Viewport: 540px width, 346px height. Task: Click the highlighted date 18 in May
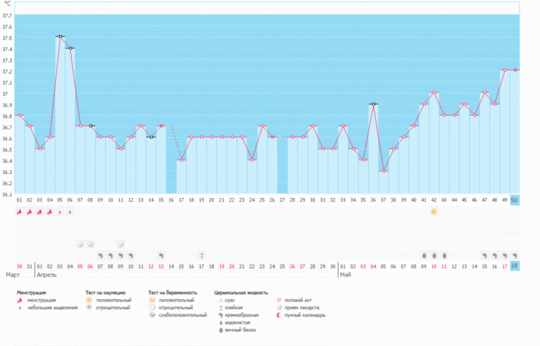pos(515,267)
